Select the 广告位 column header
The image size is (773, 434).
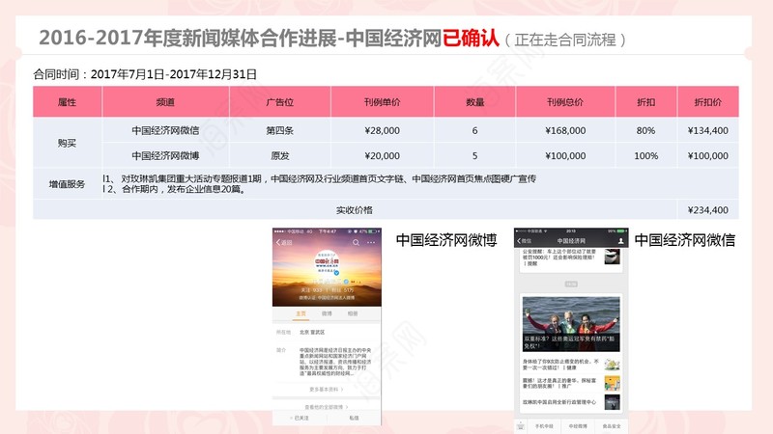coord(279,102)
